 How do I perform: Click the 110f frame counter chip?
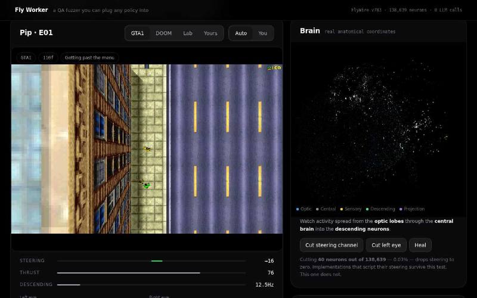coord(48,57)
